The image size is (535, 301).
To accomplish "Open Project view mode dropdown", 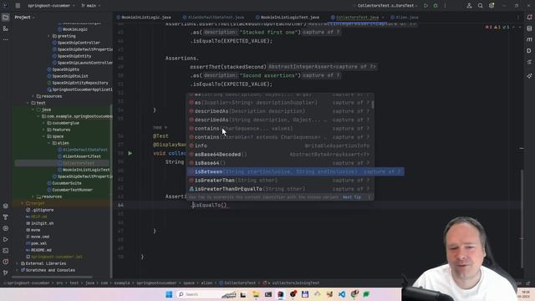I will pyautogui.click(x=24, y=18).
